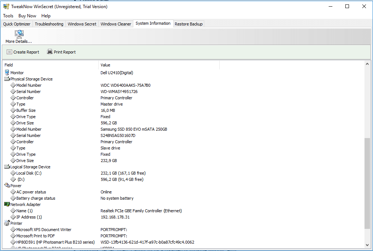Screen dimensions: 373x251
Task: Click the Field column header
Action: (51, 65)
